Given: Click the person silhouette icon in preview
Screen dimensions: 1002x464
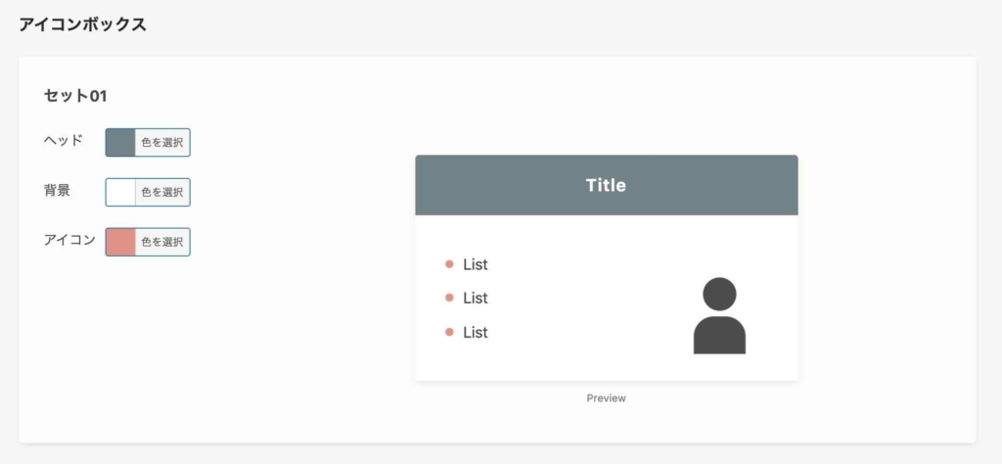Looking at the screenshot, I should pos(719,315).
